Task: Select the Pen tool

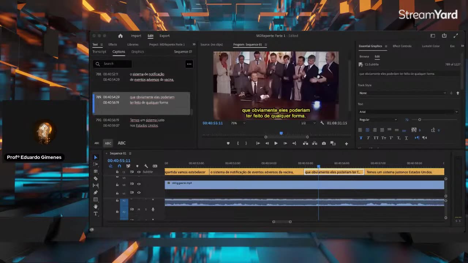Action: tap(95, 193)
